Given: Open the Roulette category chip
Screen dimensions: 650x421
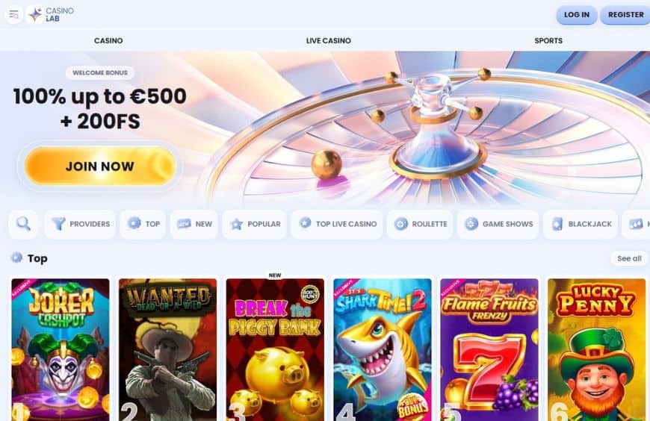Looking at the screenshot, I should pos(420,224).
